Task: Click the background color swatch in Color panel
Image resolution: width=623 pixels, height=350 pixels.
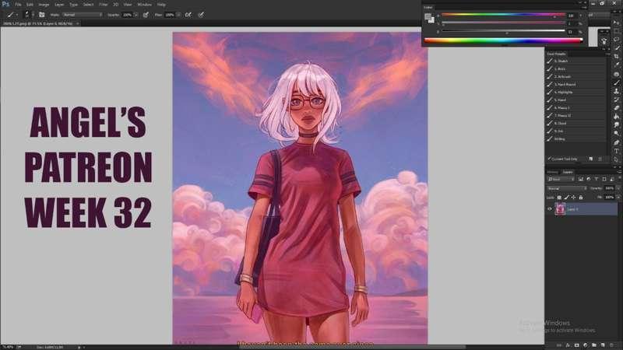Action: [x=431, y=20]
